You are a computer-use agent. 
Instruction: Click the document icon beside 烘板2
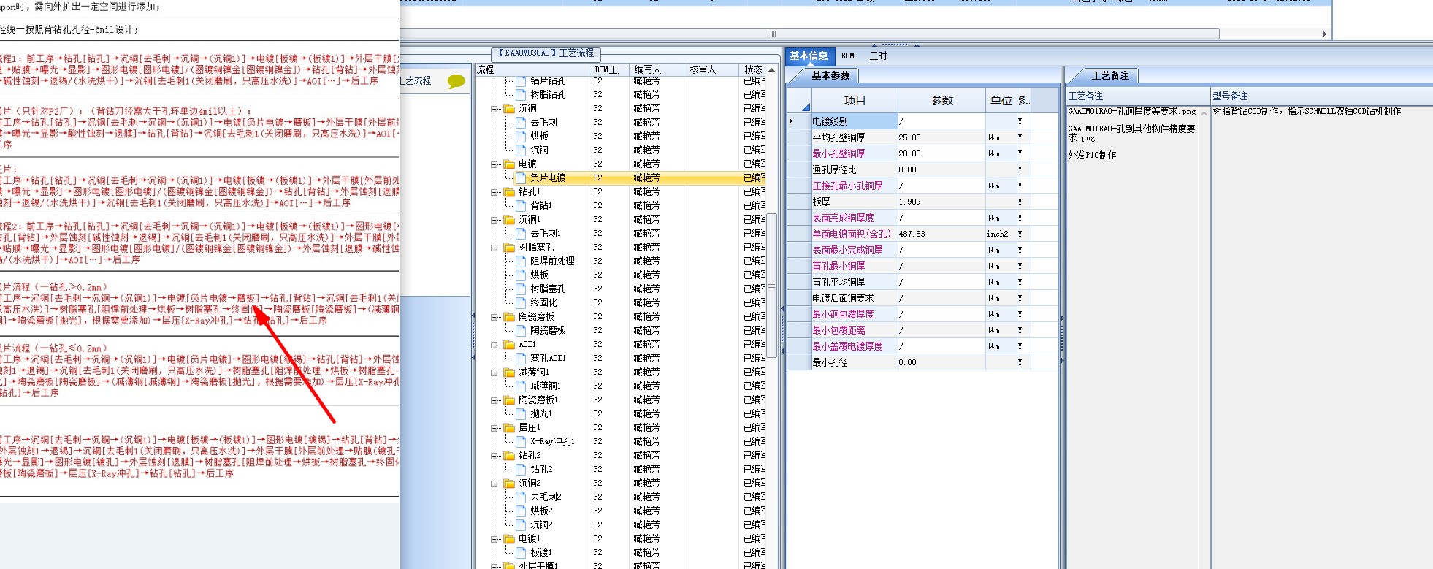tap(521, 511)
